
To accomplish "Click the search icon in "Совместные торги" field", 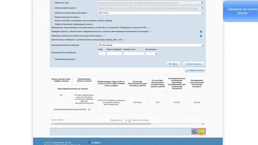I will [202, 3].
